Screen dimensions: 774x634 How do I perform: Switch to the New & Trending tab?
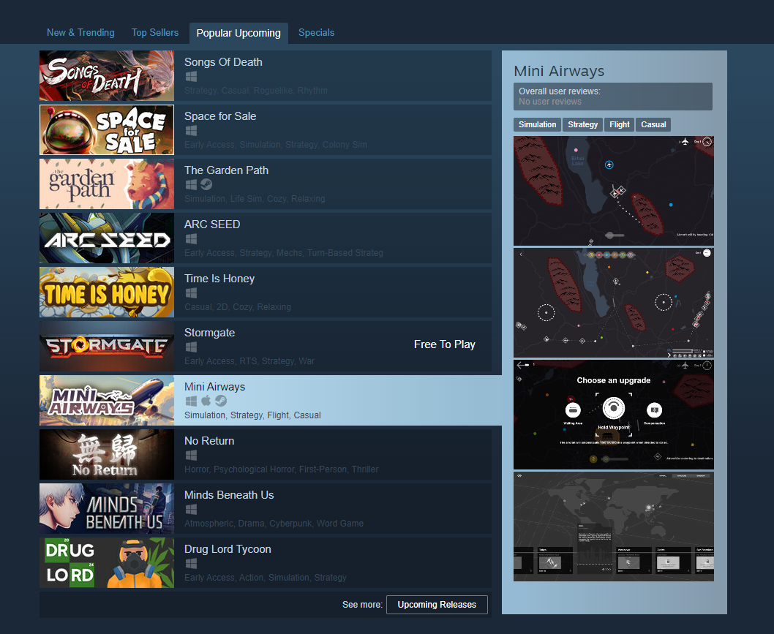coord(80,32)
